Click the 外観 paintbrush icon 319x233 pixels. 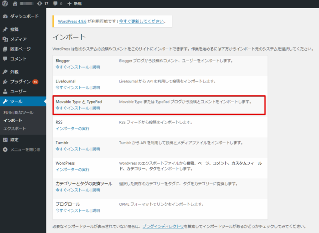(5, 72)
